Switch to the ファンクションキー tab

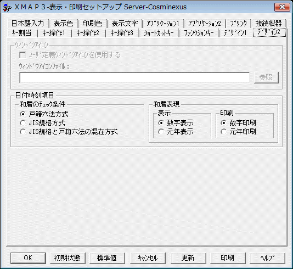click(199, 33)
